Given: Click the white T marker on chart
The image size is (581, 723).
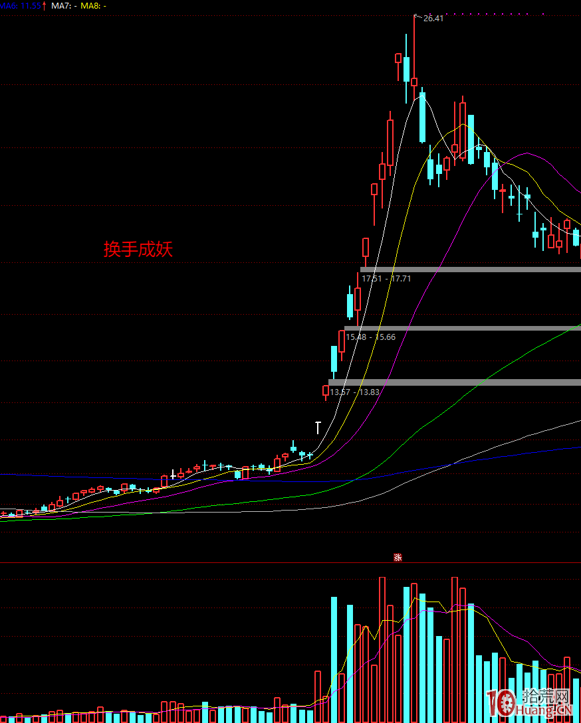Looking at the screenshot, I should (318, 428).
